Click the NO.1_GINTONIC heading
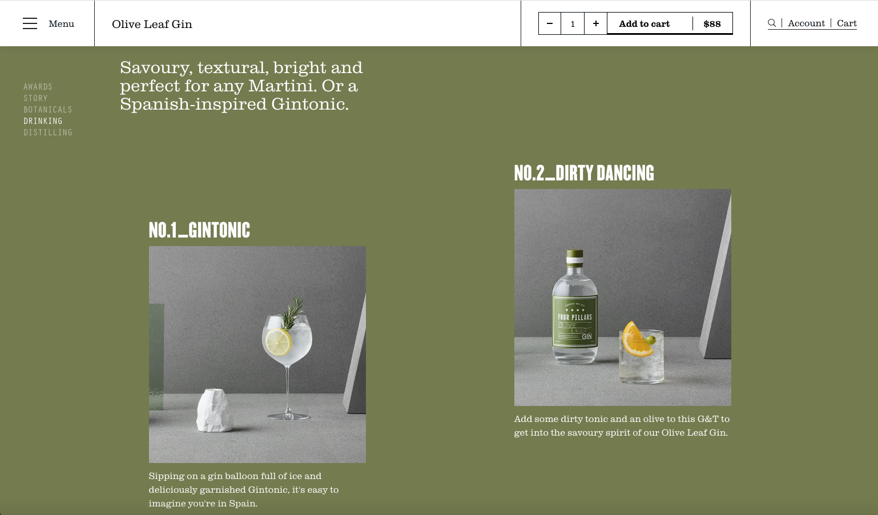Viewport: 878px width, 515px height. (x=199, y=230)
